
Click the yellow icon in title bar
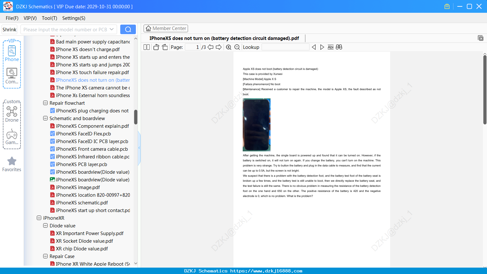click(447, 6)
